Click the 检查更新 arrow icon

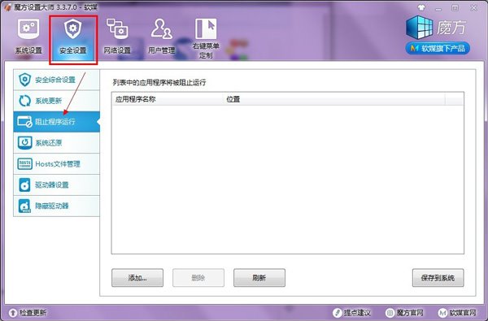(x=13, y=313)
